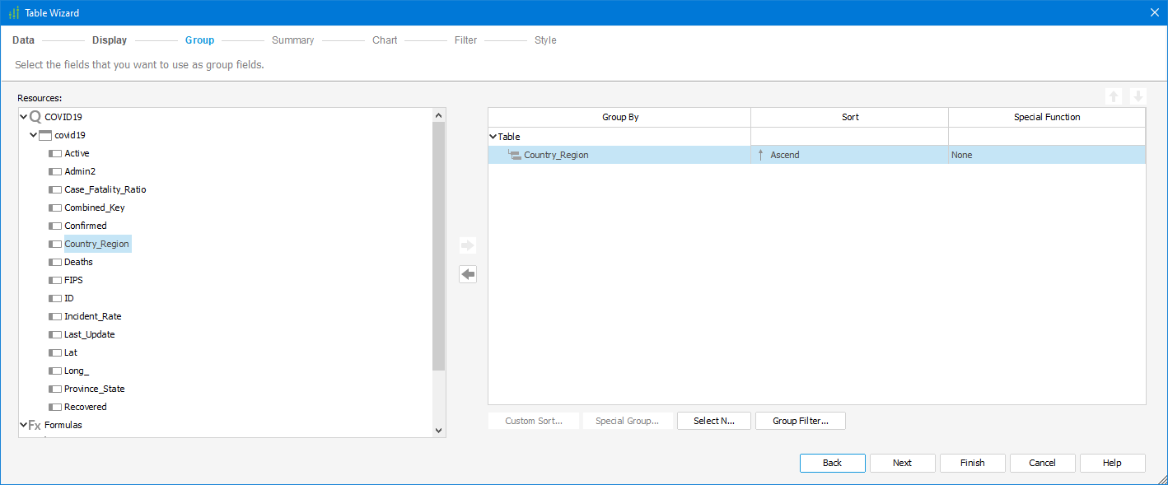Viewport: 1168px width, 485px height.
Task: Select the Province_State field
Action: tap(94, 389)
